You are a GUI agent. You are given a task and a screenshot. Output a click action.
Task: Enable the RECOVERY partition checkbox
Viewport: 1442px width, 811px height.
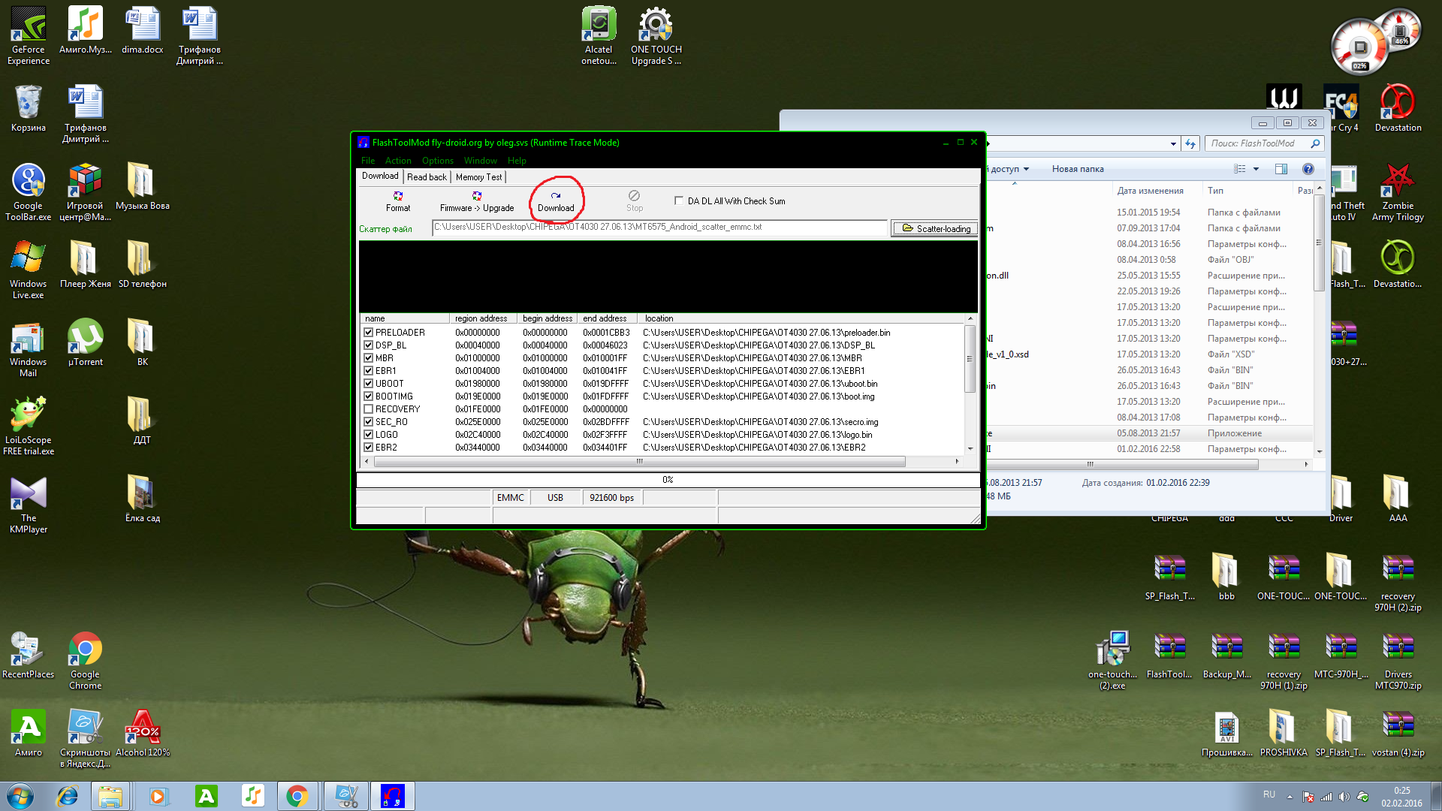(369, 409)
